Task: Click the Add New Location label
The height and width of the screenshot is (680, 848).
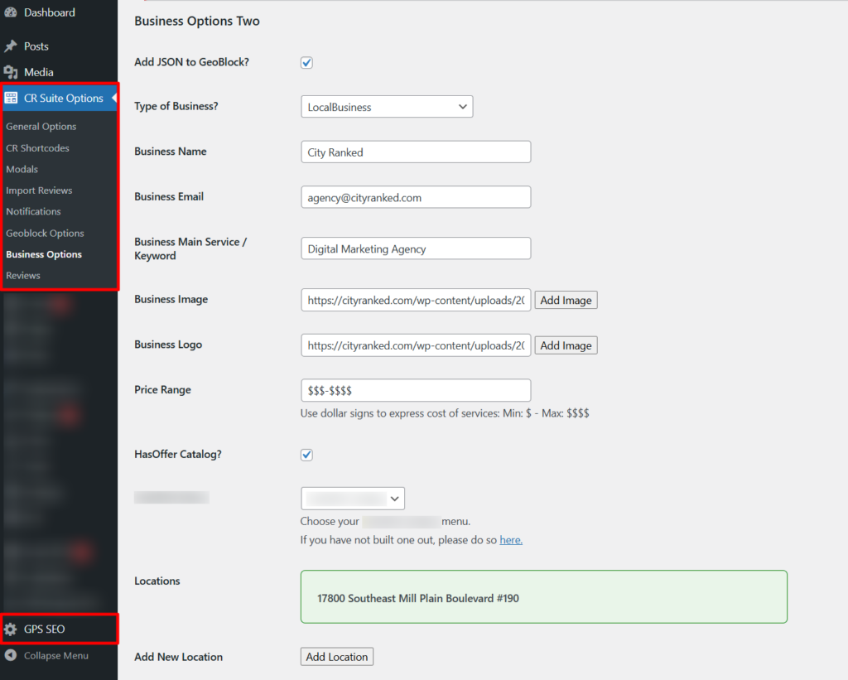Action: [179, 657]
